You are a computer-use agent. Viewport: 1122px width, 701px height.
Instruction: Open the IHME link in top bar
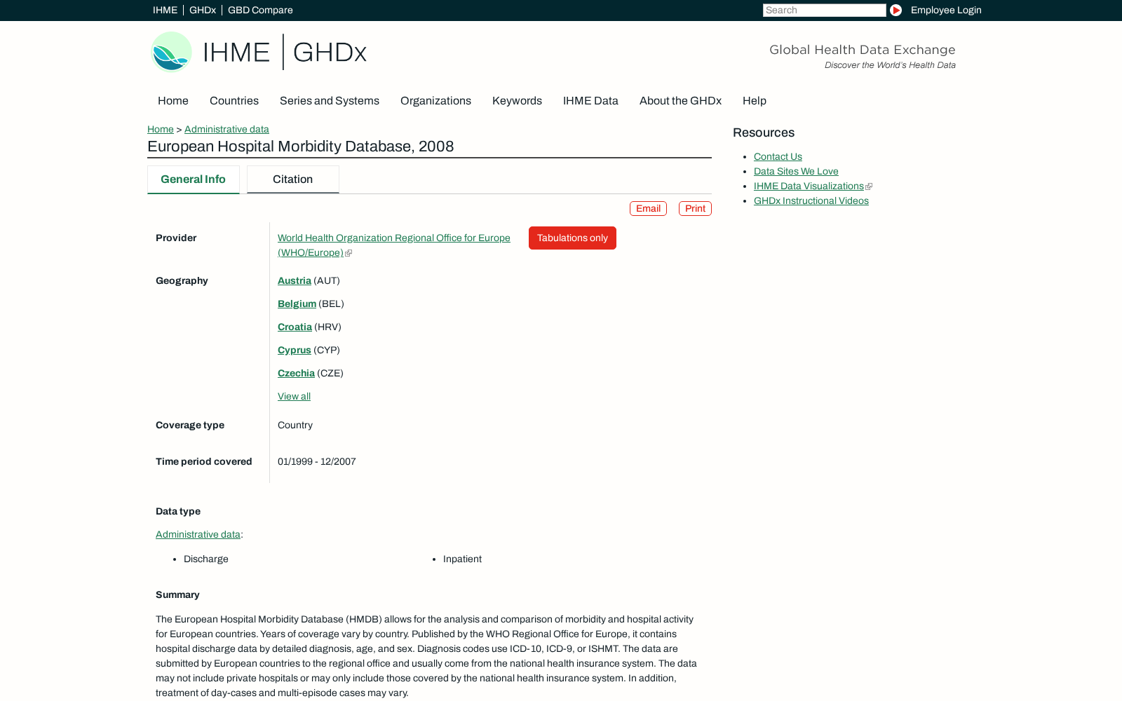point(165,10)
